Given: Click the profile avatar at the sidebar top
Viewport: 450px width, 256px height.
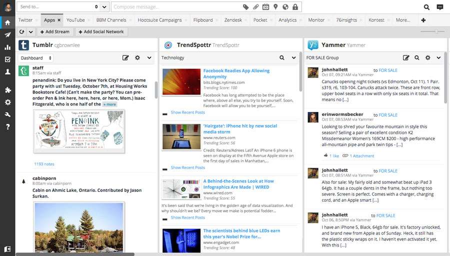Looking at the screenshot, I should (x=7, y=7).
